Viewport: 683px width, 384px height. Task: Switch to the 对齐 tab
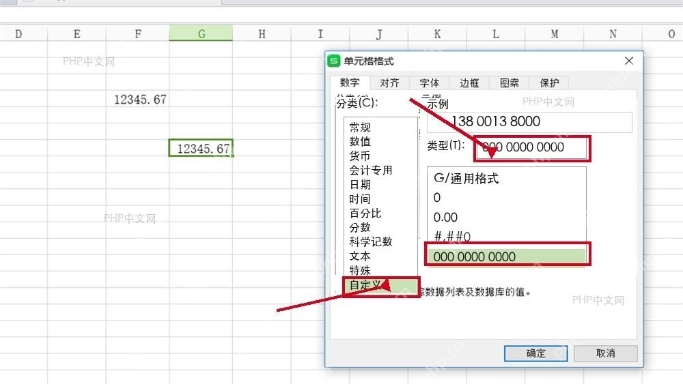click(389, 83)
